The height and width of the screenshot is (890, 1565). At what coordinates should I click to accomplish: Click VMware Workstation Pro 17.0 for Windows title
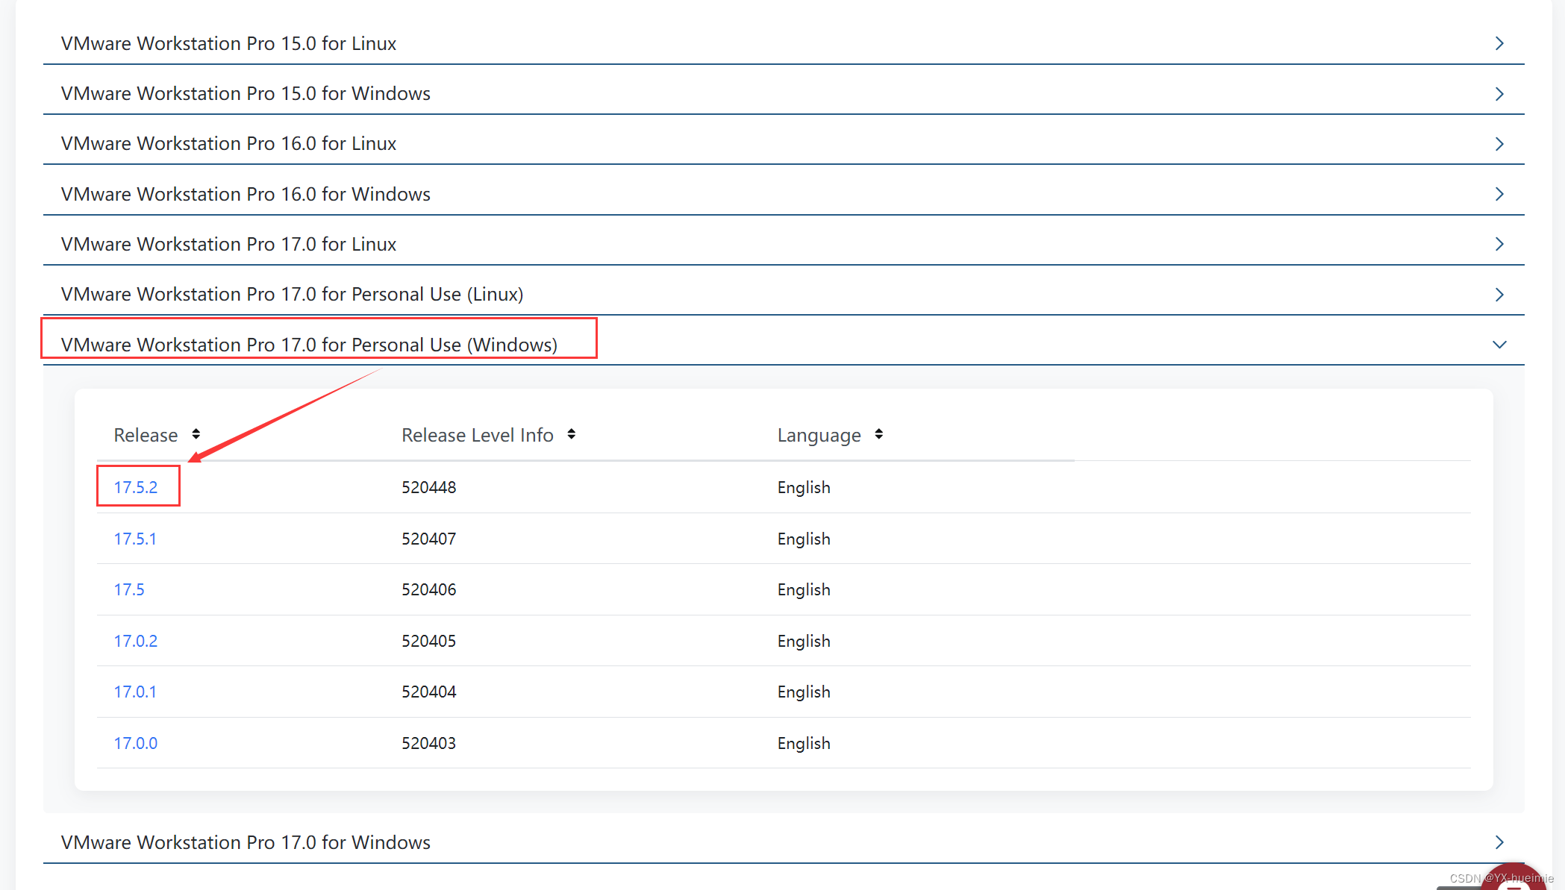[246, 842]
